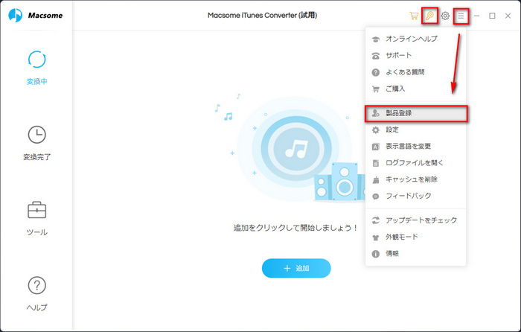The image size is (521, 332).
Task: Open よくある質問 menu entry
Action: pyautogui.click(x=415, y=72)
